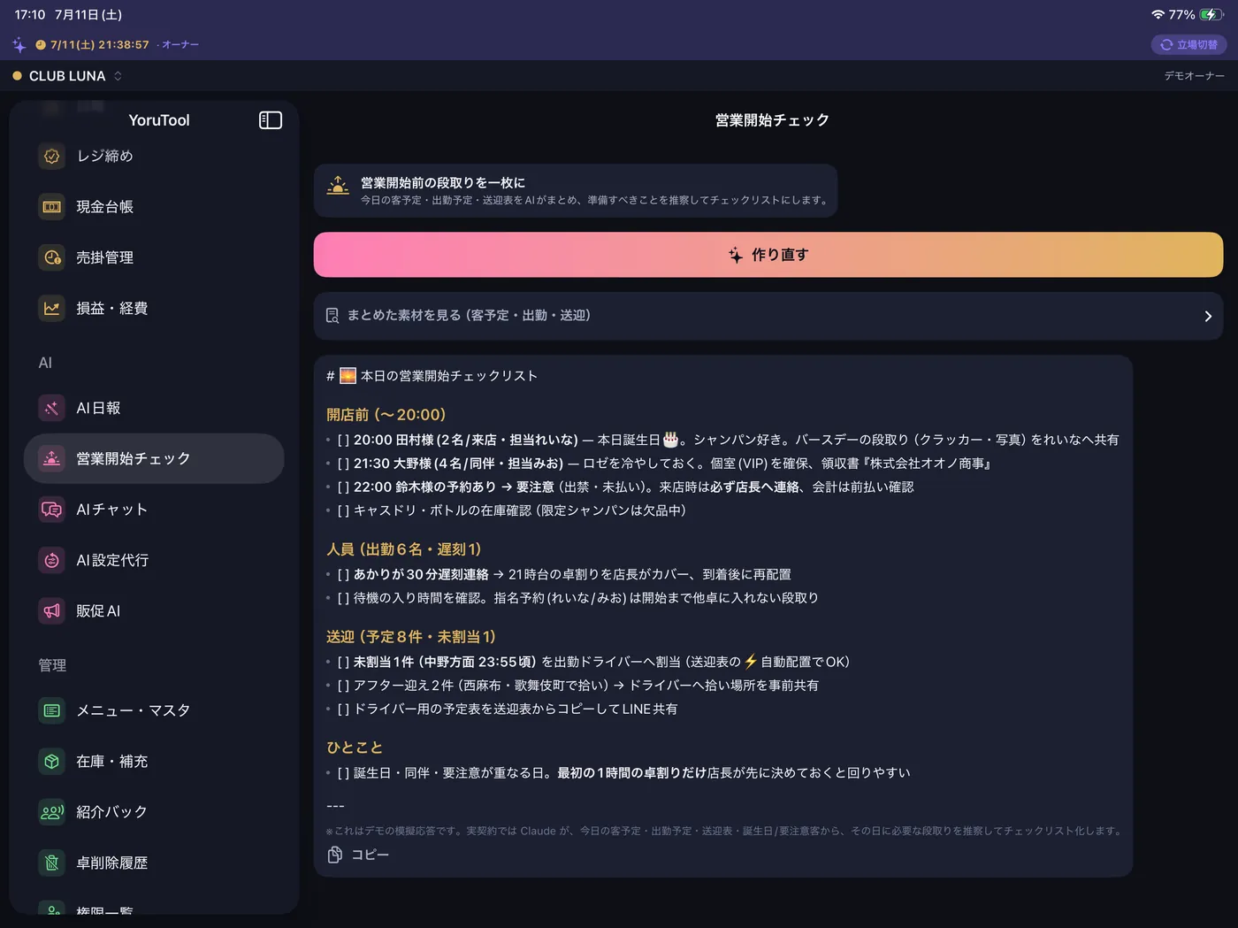Click the 現金台帳 cash ledger icon
Screen dimensions: 1238x928
(52, 207)
